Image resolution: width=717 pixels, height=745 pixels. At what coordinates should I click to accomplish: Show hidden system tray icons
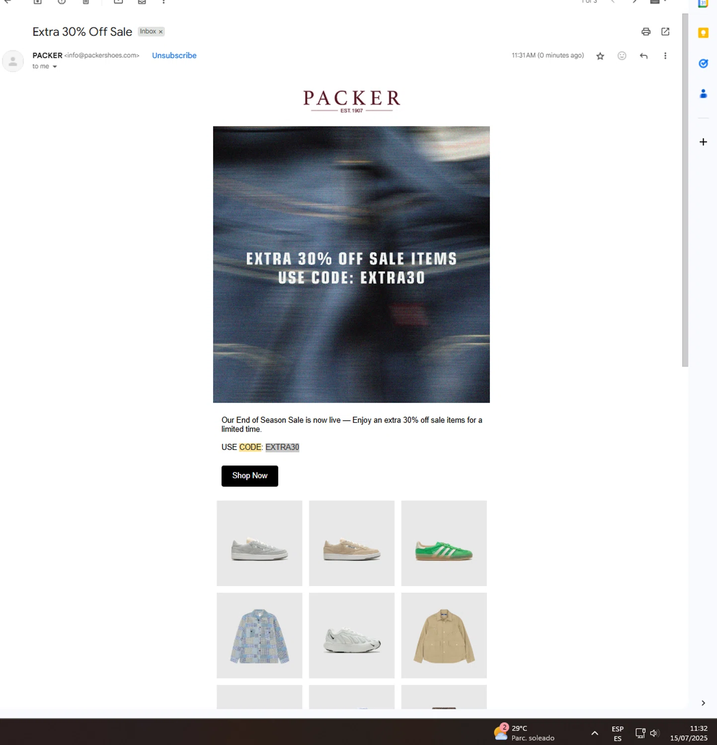[x=594, y=733]
